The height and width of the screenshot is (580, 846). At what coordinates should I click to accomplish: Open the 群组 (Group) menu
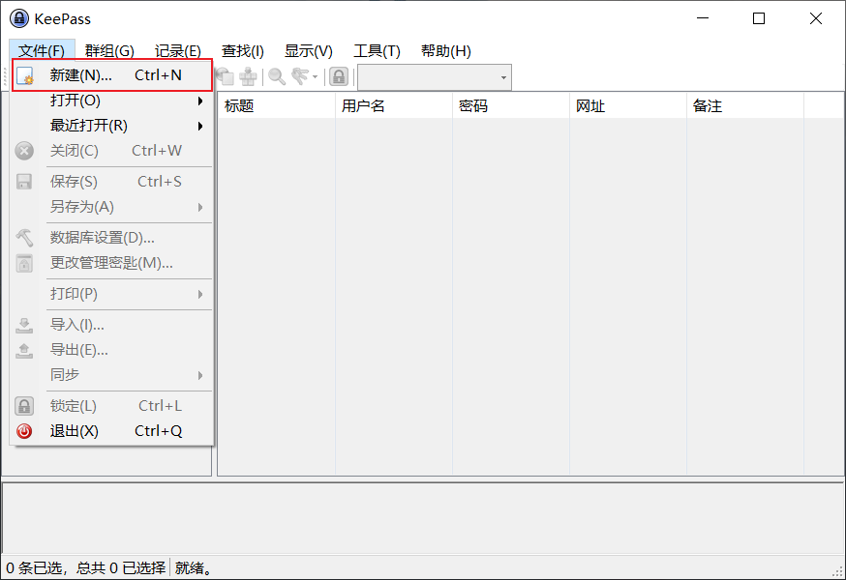pos(109,51)
